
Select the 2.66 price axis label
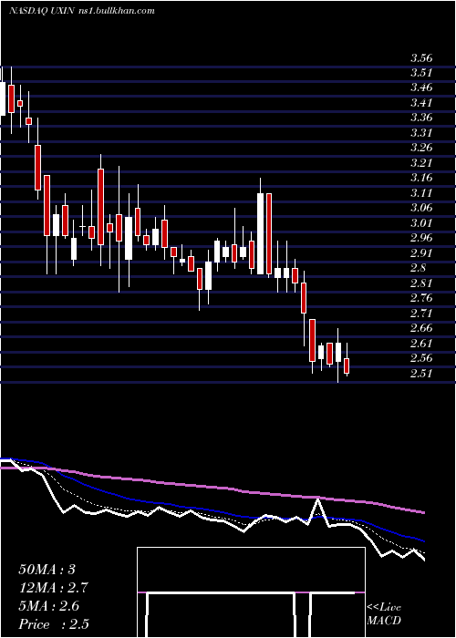pos(421,328)
